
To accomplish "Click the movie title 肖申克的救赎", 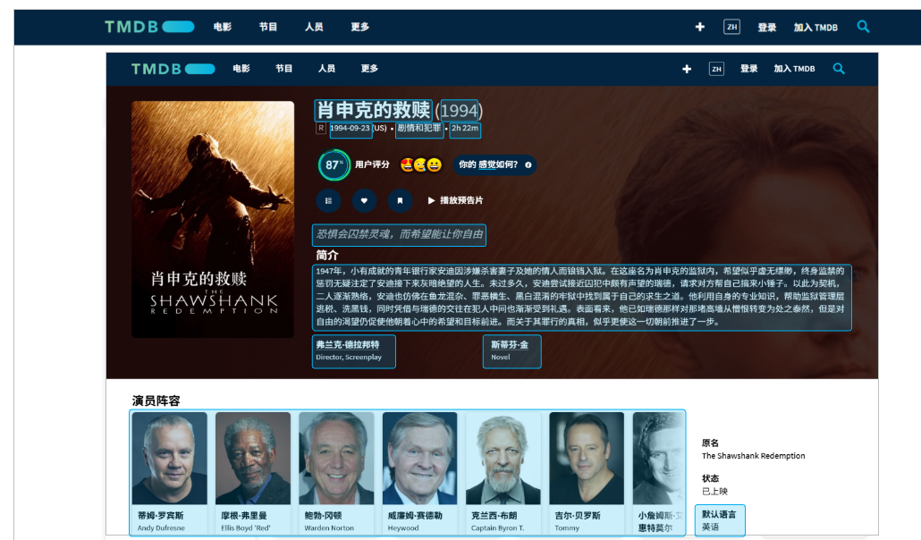I will coord(374,110).
